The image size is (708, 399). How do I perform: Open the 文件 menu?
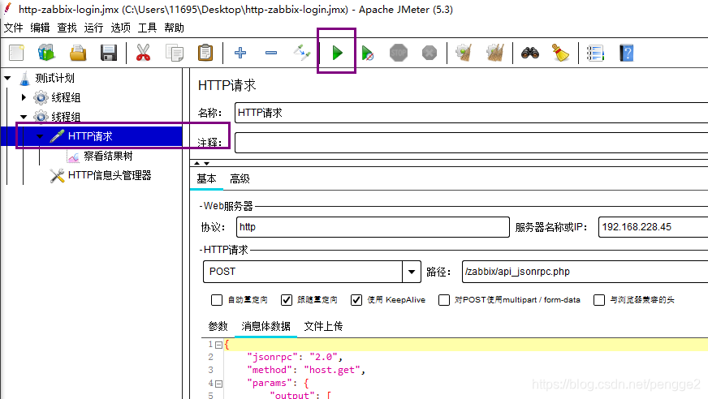tap(13, 28)
